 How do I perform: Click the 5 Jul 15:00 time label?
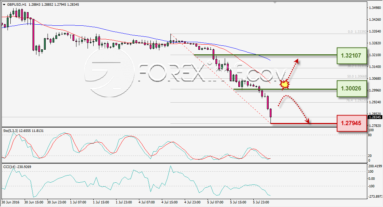pyautogui.click(x=238, y=202)
